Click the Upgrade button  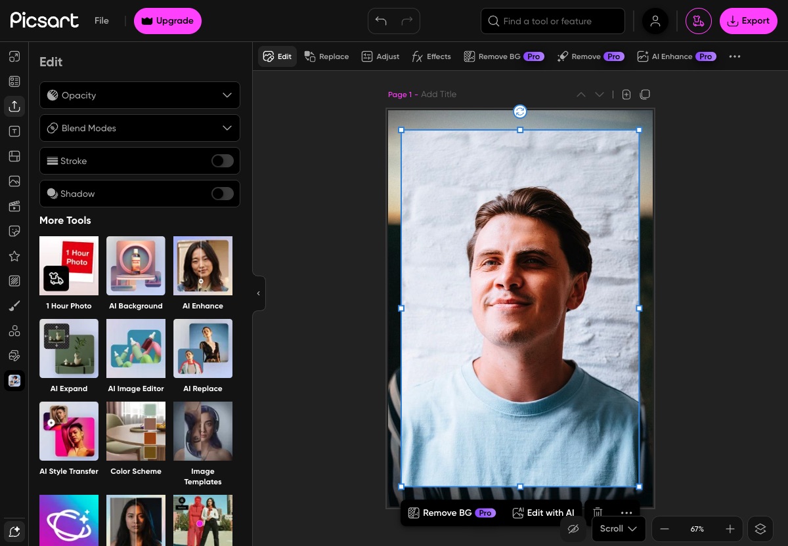pos(168,21)
